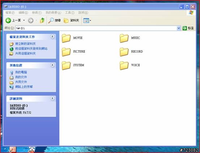
Task: Go up one folder level
Action: point(42,20)
